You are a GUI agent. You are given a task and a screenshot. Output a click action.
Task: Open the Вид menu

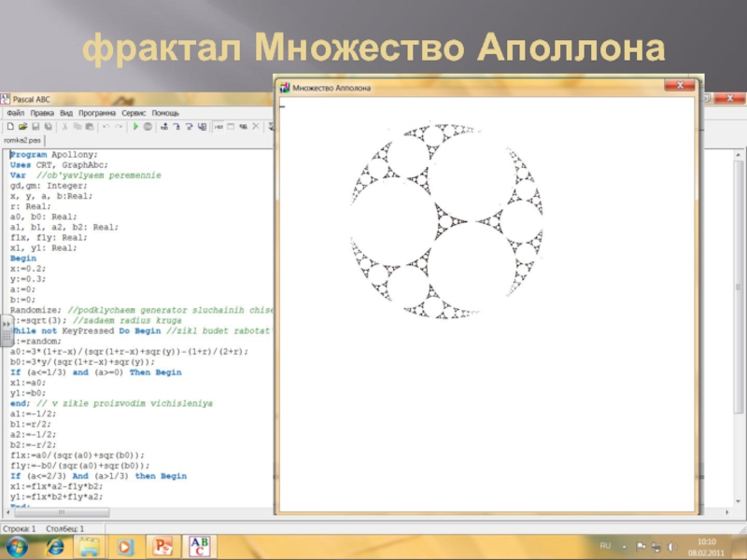(x=66, y=112)
